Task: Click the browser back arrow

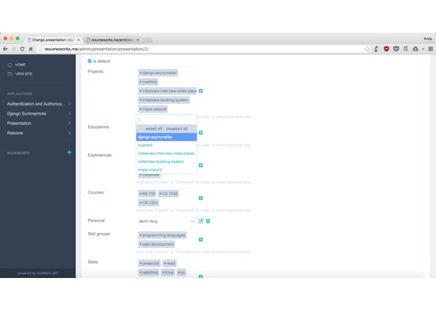Action: (x=5, y=49)
